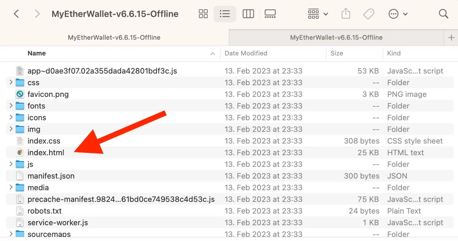The height and width of the screenshot is (241, 458).
Task: Click the fonts folder icon
Action: tap(20, 106)
